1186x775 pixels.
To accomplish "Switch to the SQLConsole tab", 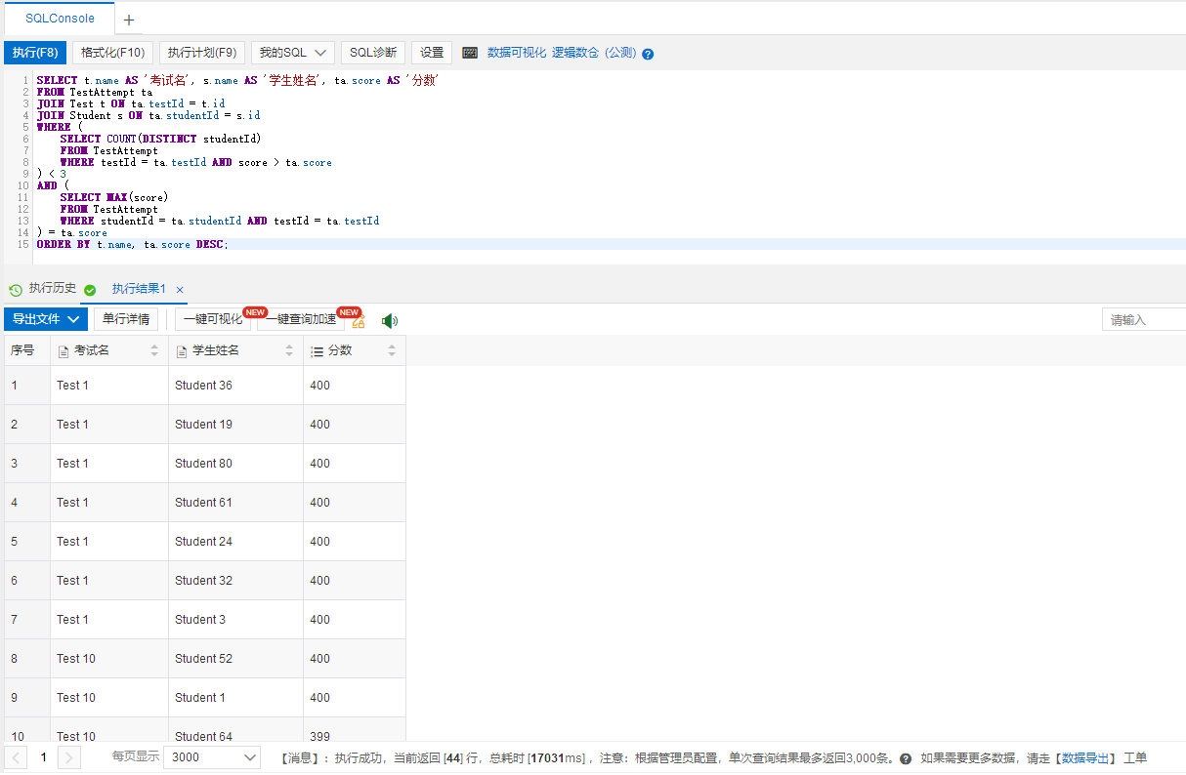I will (60, 19).
